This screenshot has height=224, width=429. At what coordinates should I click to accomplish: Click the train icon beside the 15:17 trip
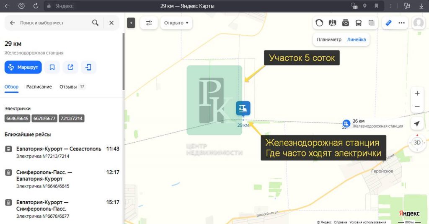point(8,203)
